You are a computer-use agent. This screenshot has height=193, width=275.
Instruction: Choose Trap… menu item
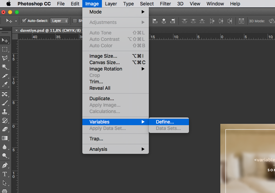click(116, 139)
